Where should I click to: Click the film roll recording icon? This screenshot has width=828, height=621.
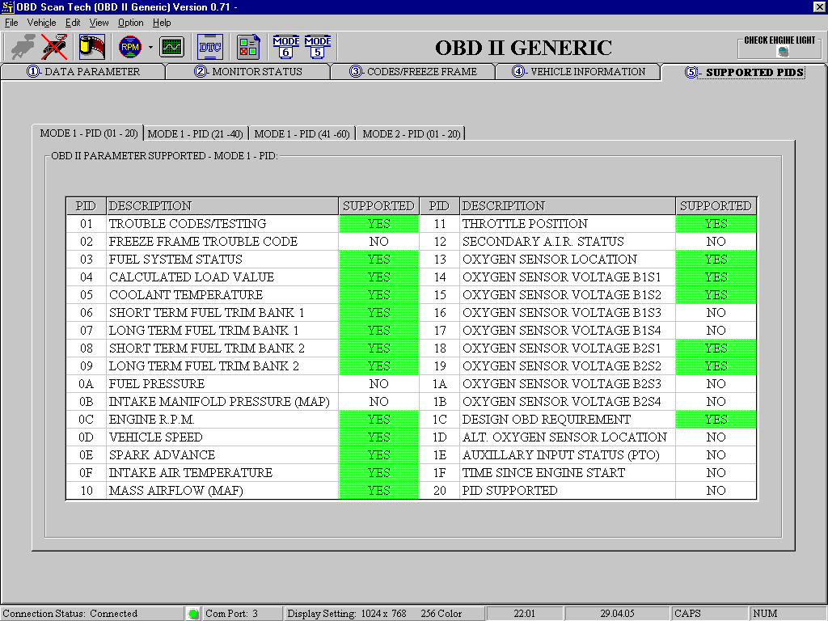click(x=92, y=47)
